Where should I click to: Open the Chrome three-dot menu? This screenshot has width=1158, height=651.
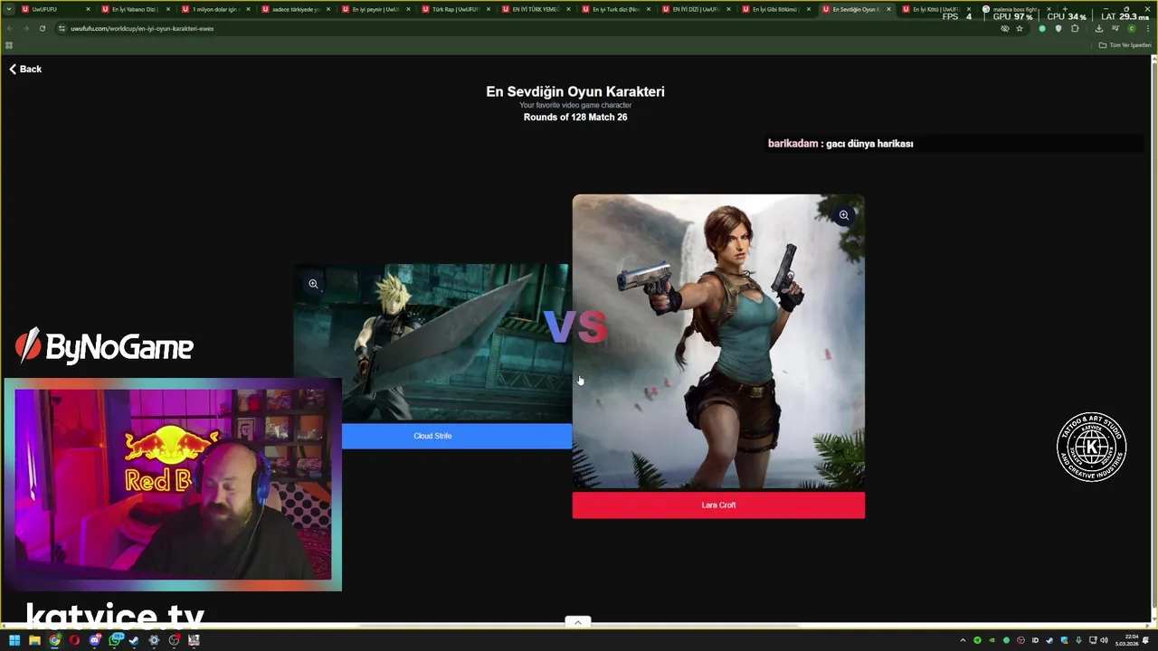click(1147, 28)
